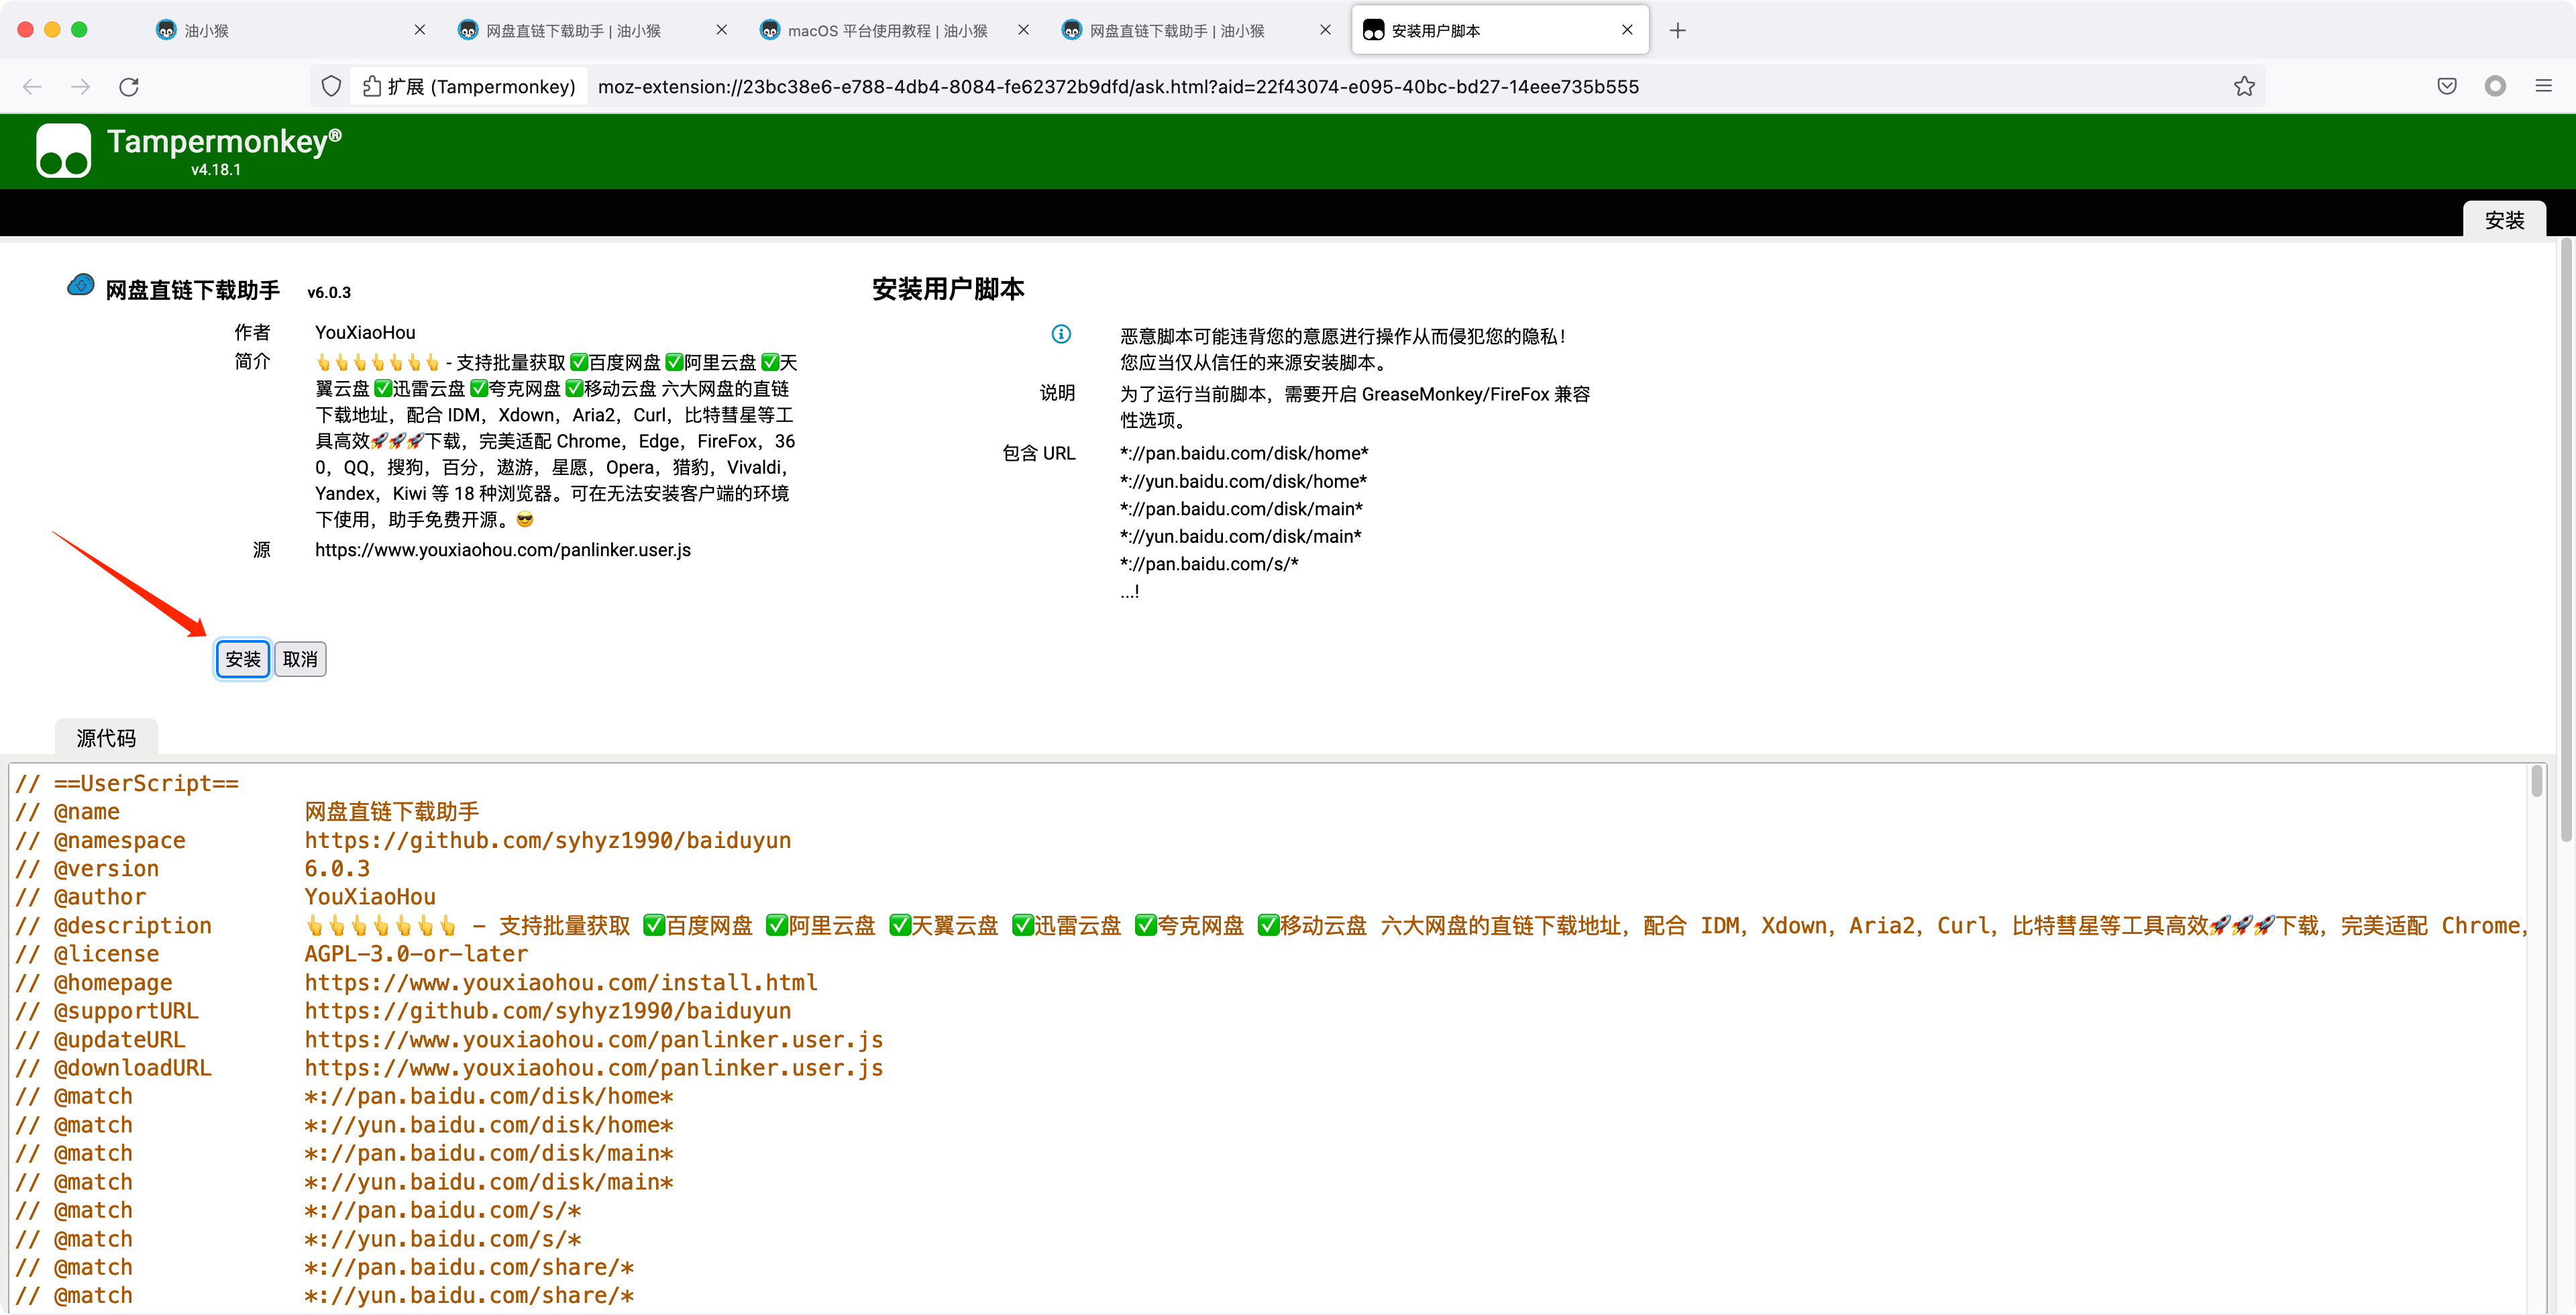This screenshot has width=2576, height=1315.
Task: Click the page vertical scrollbar
Action: pos(2566,540)
